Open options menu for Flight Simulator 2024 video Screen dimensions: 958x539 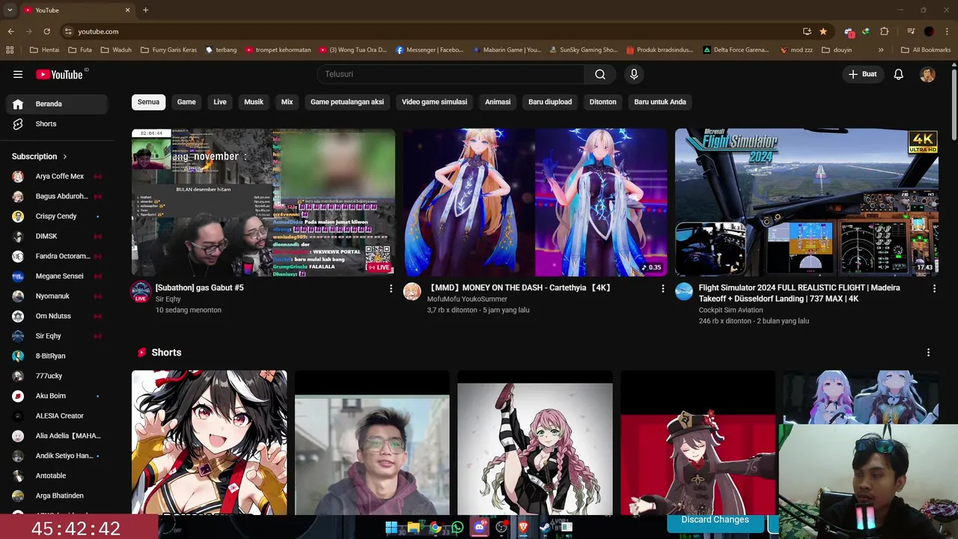[934, 288]
